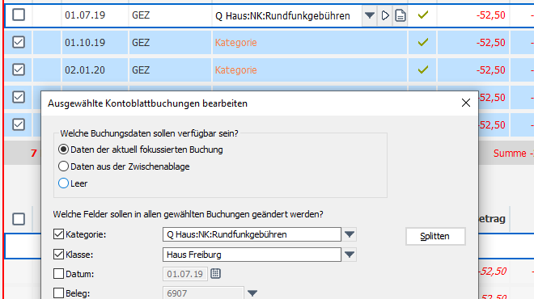534x299 pixels.
Task: Click the green checkmark in 02.01.20 row
Action: click(423, 69)
